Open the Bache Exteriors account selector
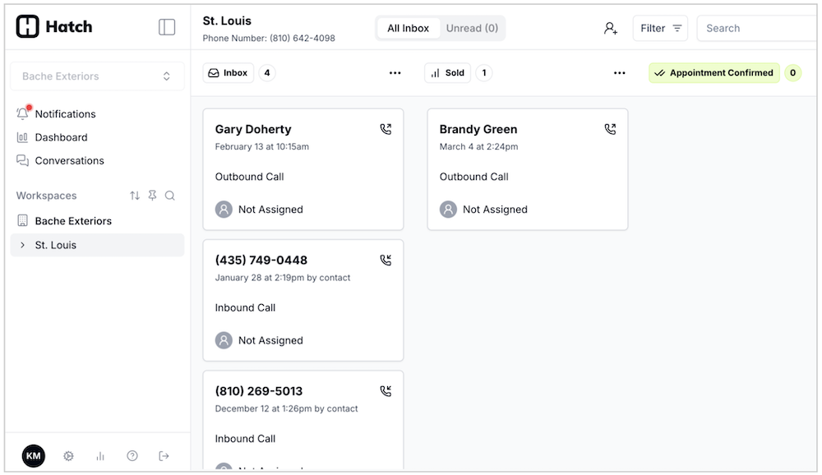The width and height of the screenshot is (822, 475). [97, 76]
